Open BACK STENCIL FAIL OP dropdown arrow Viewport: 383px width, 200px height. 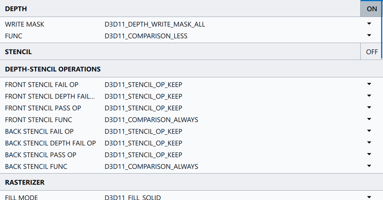coord(369,131)
